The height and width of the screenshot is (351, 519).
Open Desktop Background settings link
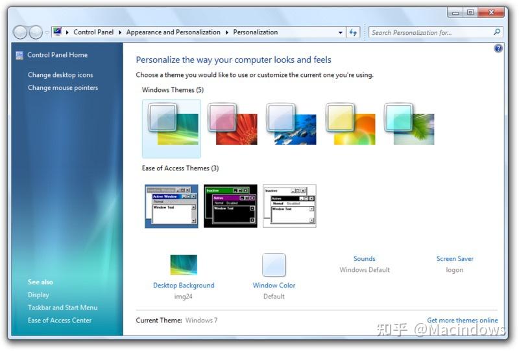(x=184, y=286)
